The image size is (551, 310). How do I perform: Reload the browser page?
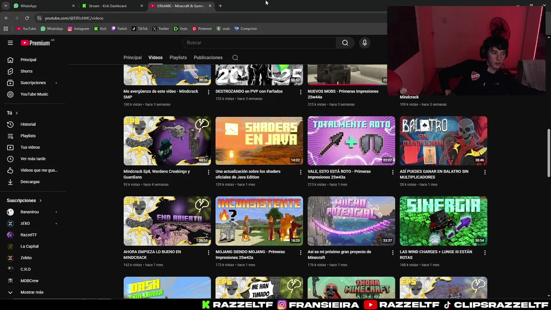[x=27, y=18]
